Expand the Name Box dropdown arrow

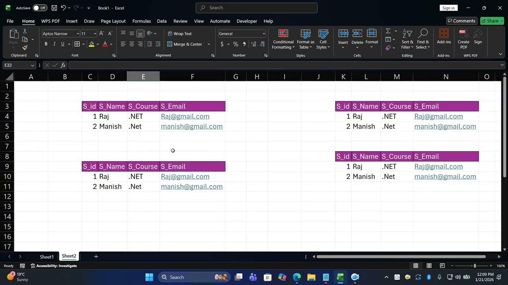point(33,65)
